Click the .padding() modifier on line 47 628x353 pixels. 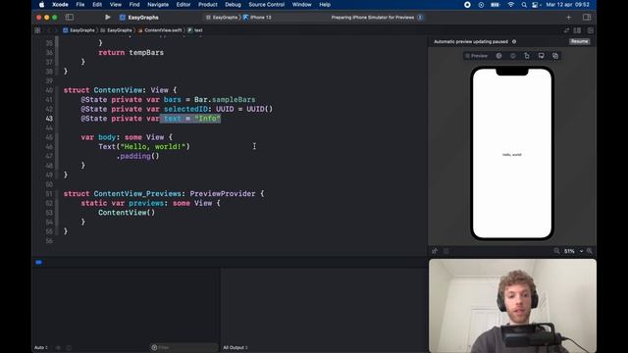click(137, 156)
